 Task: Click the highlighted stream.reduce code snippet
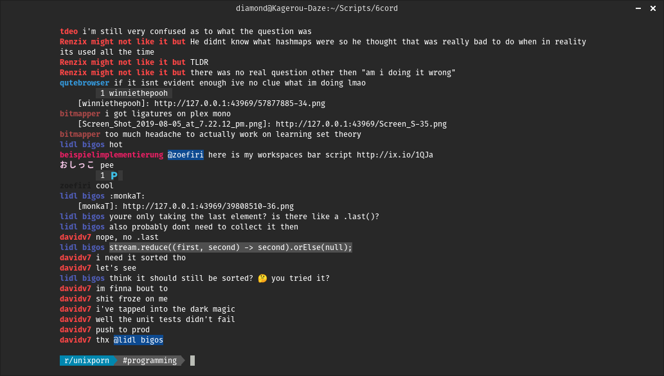point(231,247)
